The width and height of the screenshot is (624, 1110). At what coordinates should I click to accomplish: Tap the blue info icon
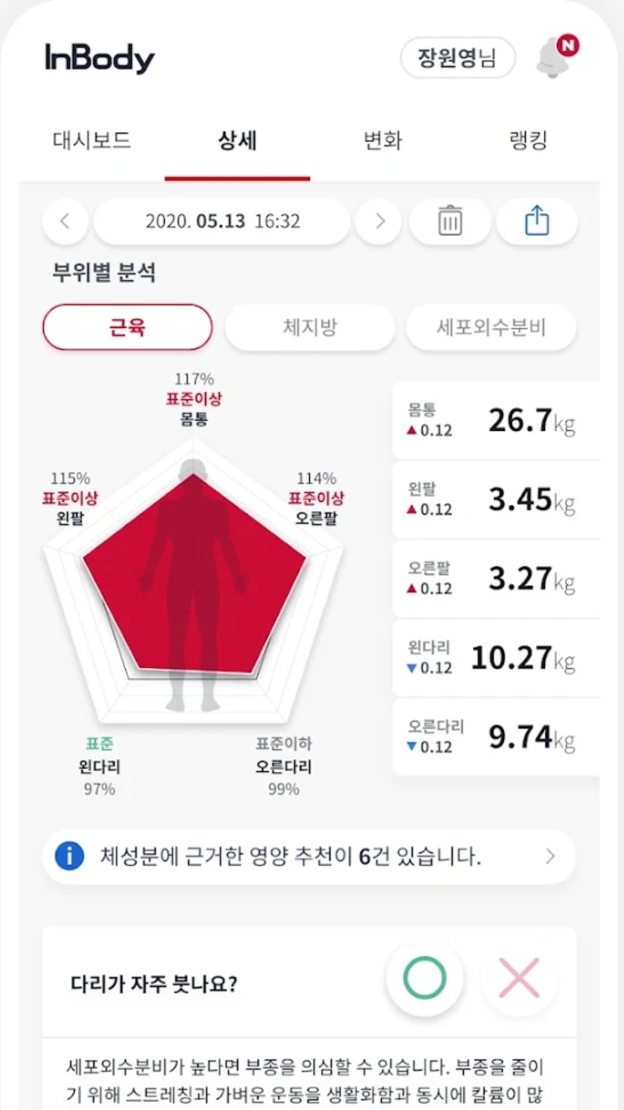coord(69,856)
